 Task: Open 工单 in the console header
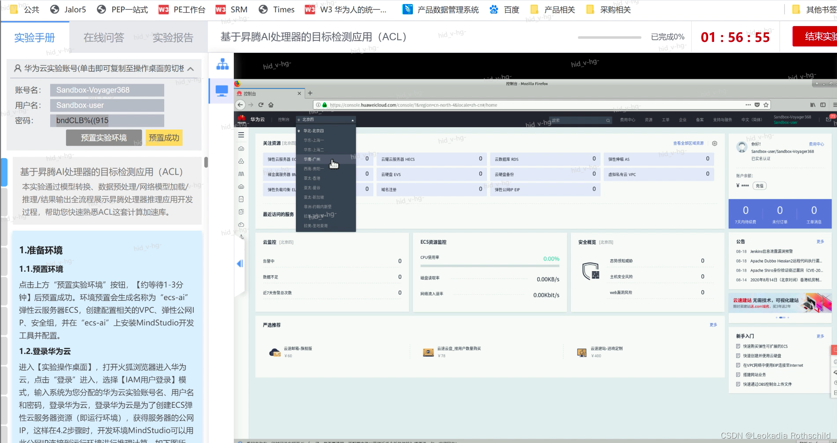click(665, 120)
